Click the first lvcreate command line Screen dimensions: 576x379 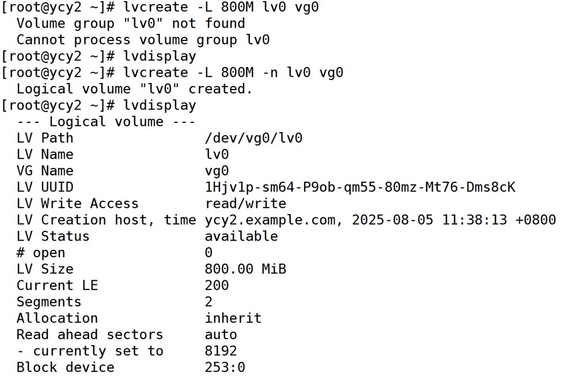(x=160, y=7)
